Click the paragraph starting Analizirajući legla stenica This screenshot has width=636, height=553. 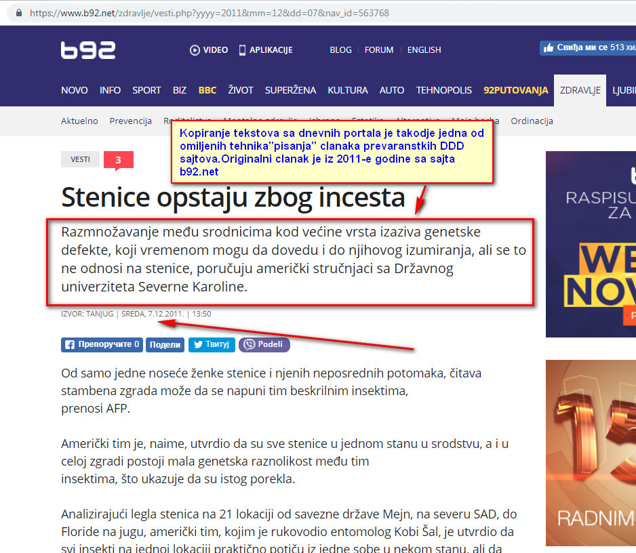(289, 531)
